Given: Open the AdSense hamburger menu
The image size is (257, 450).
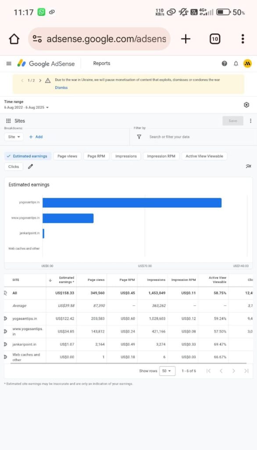Looking at the screenshot, I should tap(9, 63).
